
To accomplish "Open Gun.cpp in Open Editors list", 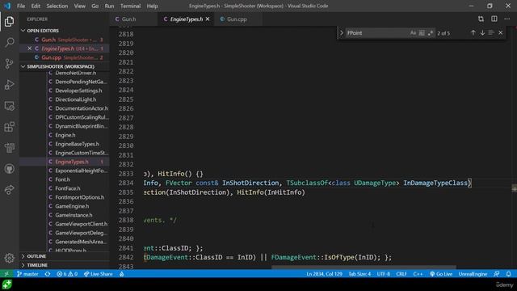I will pos(65,57).
